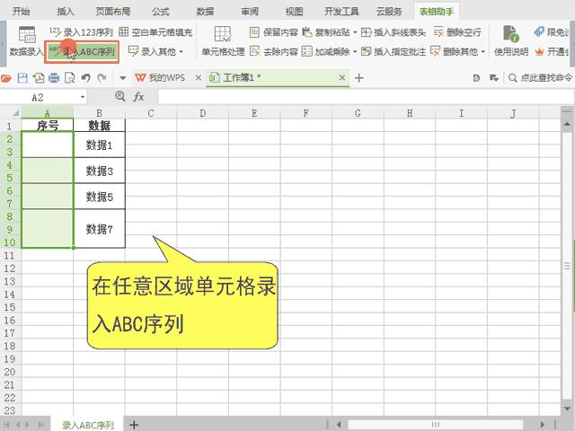Click the 录入ABC序列 button

click(x=82, y=52)
